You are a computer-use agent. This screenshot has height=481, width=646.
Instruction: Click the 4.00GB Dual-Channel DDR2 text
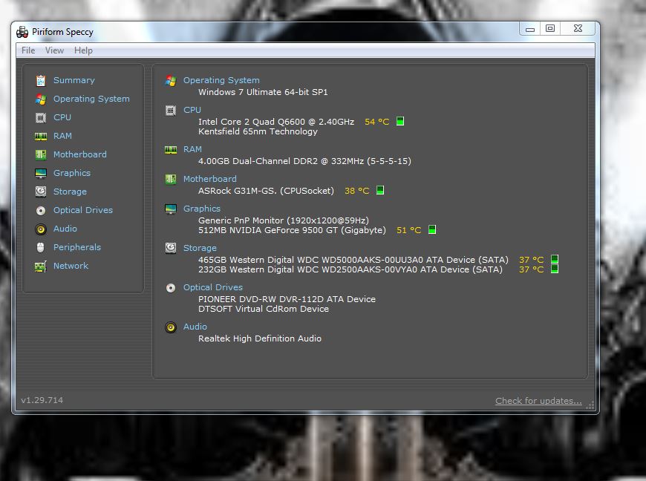[304, 161]
